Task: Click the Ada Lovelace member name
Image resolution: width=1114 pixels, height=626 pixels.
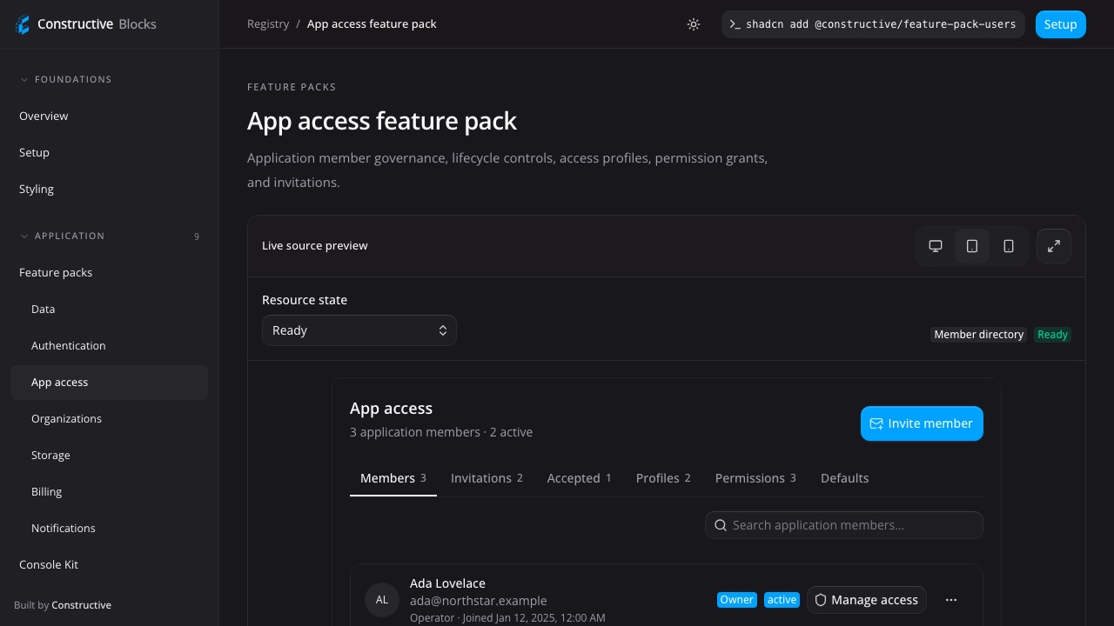Action: coord(447,583)
